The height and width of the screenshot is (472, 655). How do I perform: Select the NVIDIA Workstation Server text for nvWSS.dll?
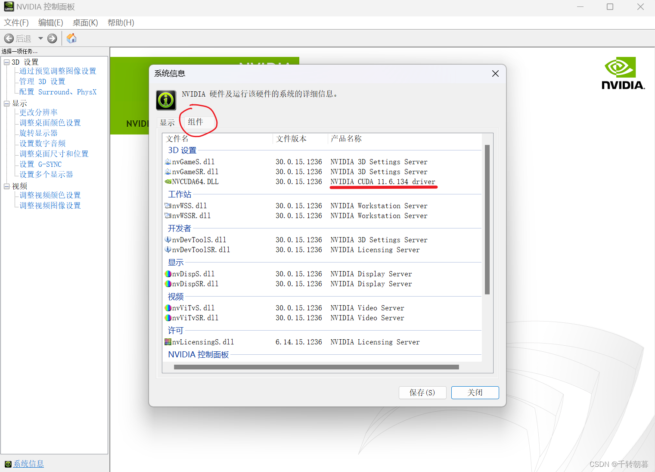pos(379,206)
